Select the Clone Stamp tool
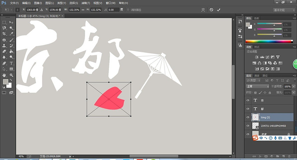 tap(4, 46)
